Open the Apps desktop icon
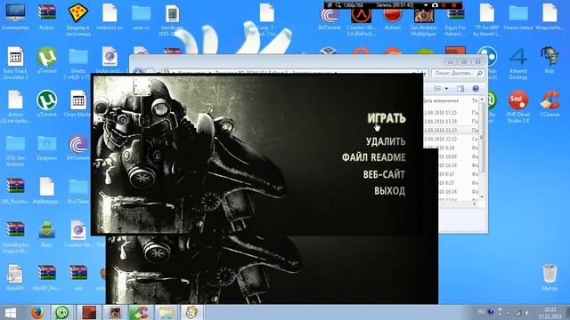Viewport: 570px width, 320px height. (x=46, y=234)
